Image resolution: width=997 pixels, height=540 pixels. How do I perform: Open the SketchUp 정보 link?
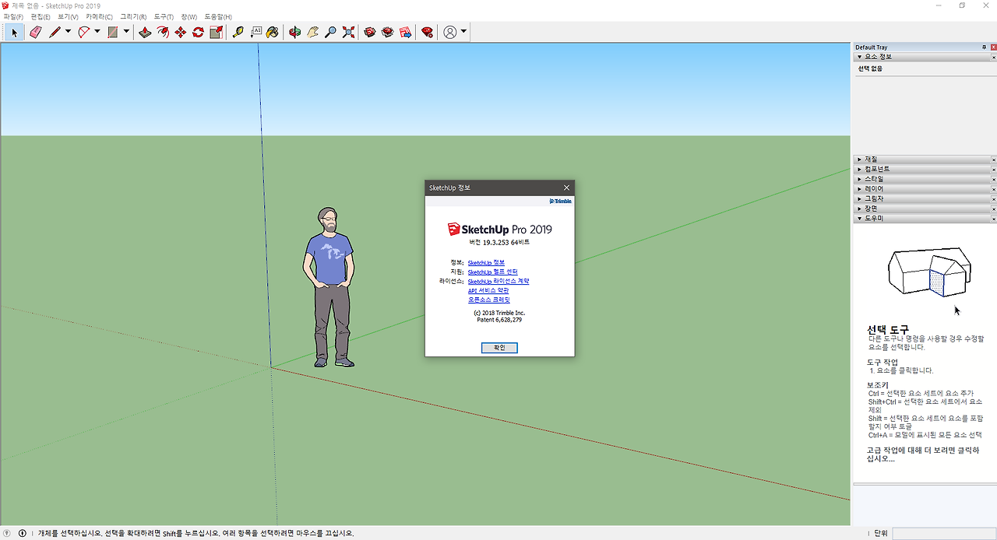coord(486,262)
